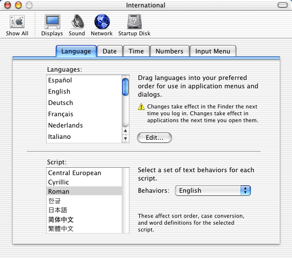
Task: Click the toolbar toggle pill in title bar
Action: point(283,5)
